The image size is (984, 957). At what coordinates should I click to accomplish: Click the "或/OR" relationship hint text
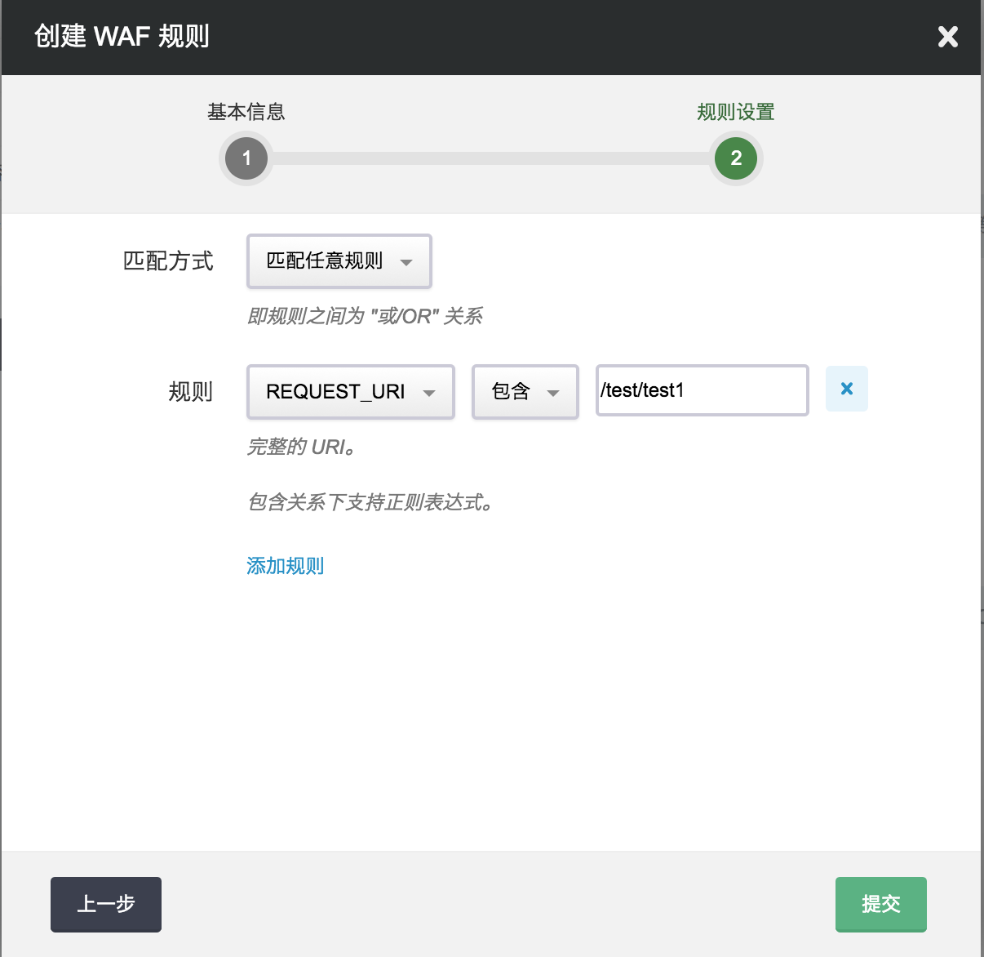coord(365,316)
